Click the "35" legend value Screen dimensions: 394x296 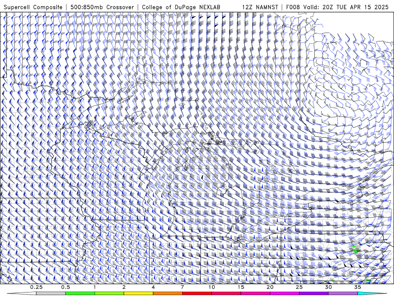[x=358, y=287]
